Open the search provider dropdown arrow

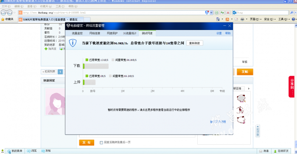tap(295, 13)
